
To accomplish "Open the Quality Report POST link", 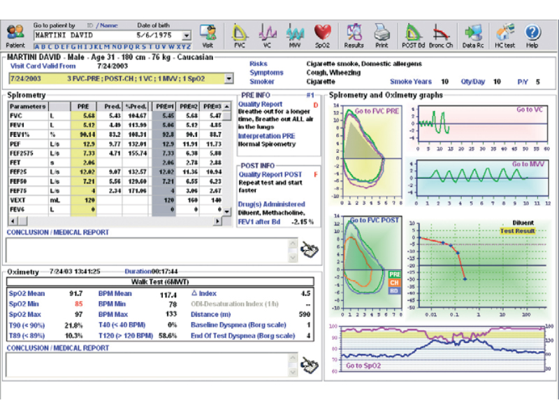I will click(270, 175).
